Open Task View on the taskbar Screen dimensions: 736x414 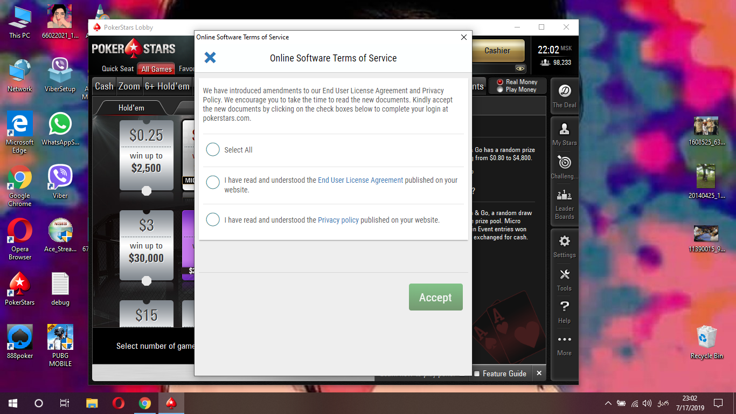pos(65,403)
